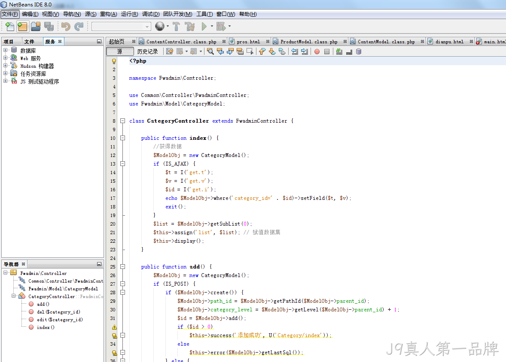The image size is (506, 362).
Task: Expand the 数据库 node in Services
Action: click(x=6, y=50)
